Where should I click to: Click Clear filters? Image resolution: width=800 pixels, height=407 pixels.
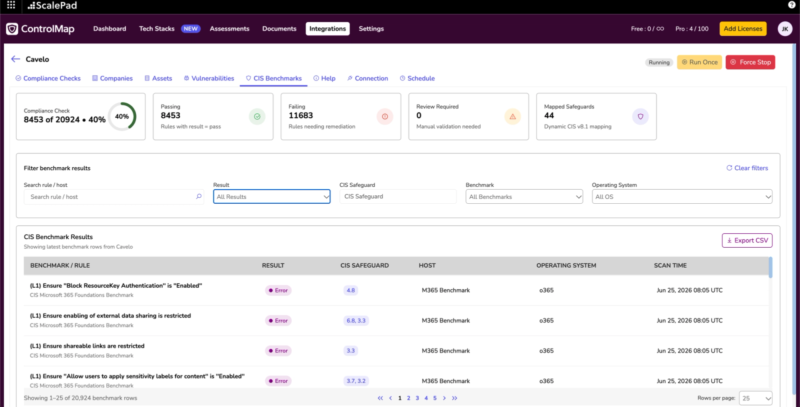[747, 168]
